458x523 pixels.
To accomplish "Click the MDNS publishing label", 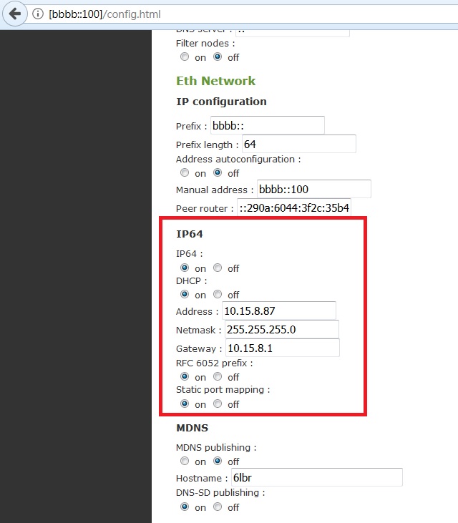I will coord(216,447).
